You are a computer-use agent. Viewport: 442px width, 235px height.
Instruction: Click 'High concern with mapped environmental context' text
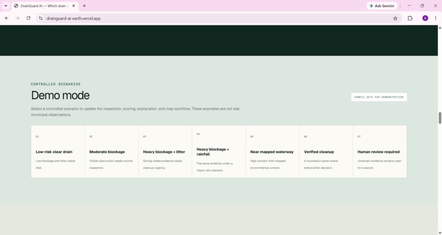point(268,164)
